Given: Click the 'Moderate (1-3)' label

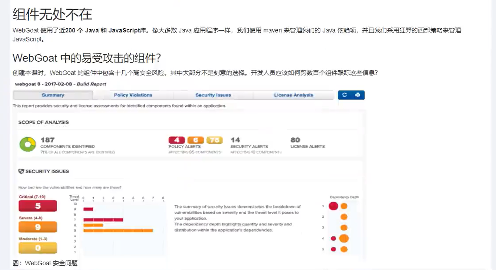Looking at the screenshot, I should click(x=33, y=239).
